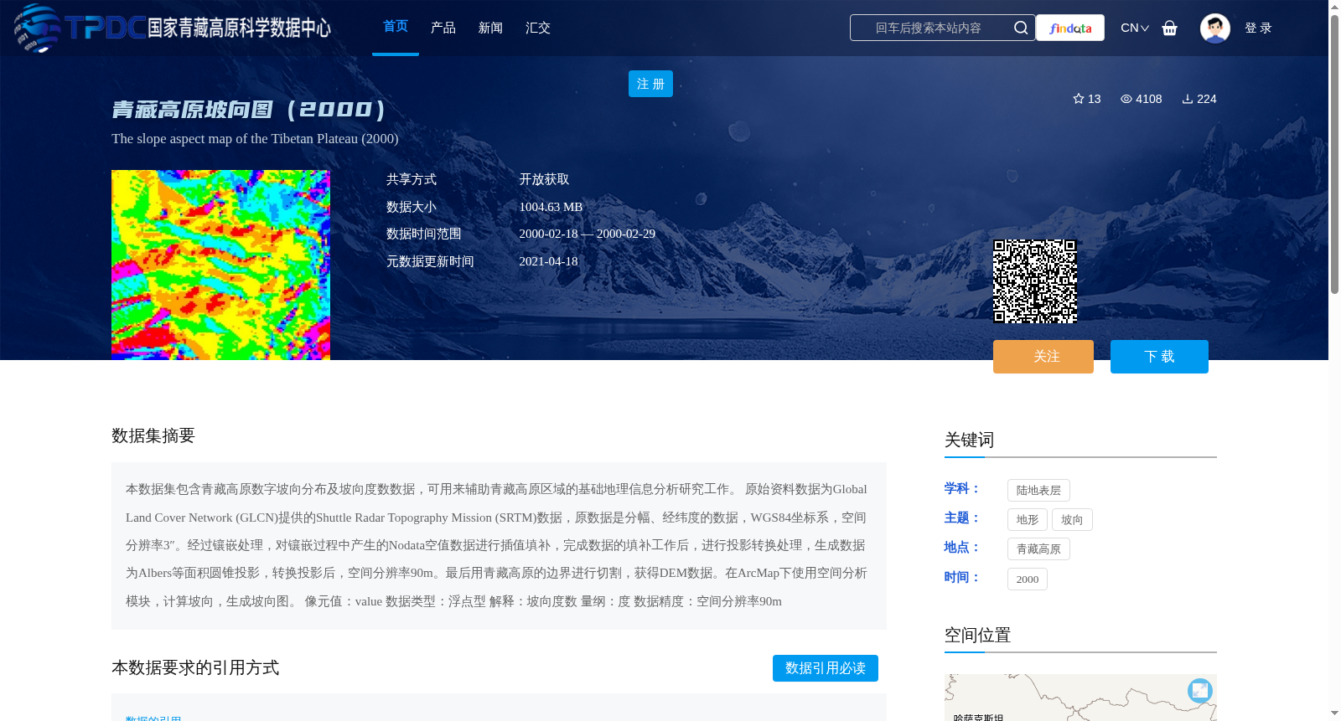Image resolution: width=1341 pixels, height=721 pixels.
Task: Open the slope aspect map thumbnail
Action: click(220, 265)
